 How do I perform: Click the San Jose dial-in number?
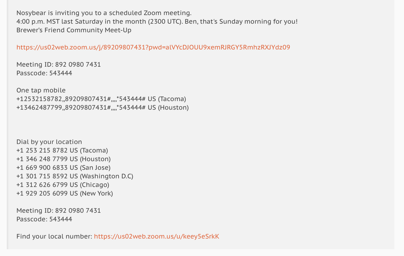63,168
